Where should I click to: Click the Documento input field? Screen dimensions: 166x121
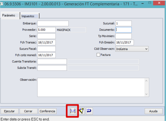click(124, 30)
